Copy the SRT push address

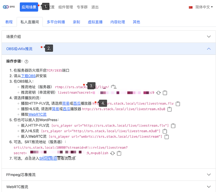pos(119,153)
